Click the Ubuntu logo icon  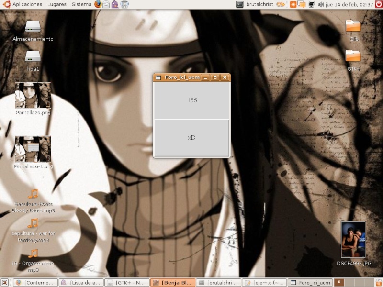coord(6,4)
